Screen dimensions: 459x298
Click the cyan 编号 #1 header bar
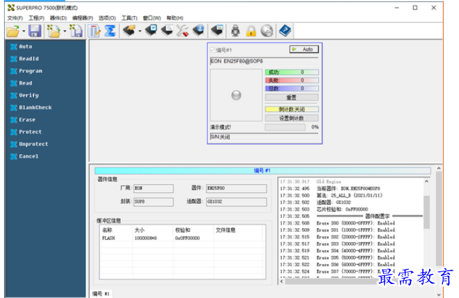(262, 171)
